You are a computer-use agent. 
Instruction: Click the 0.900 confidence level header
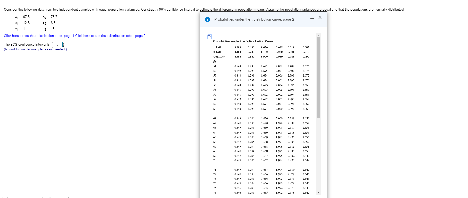(x=264, y=57)
